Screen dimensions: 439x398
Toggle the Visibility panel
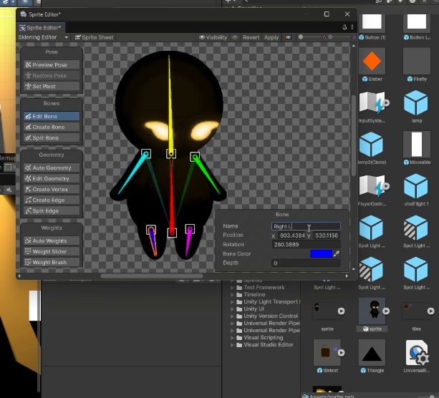tap(213, 37)
